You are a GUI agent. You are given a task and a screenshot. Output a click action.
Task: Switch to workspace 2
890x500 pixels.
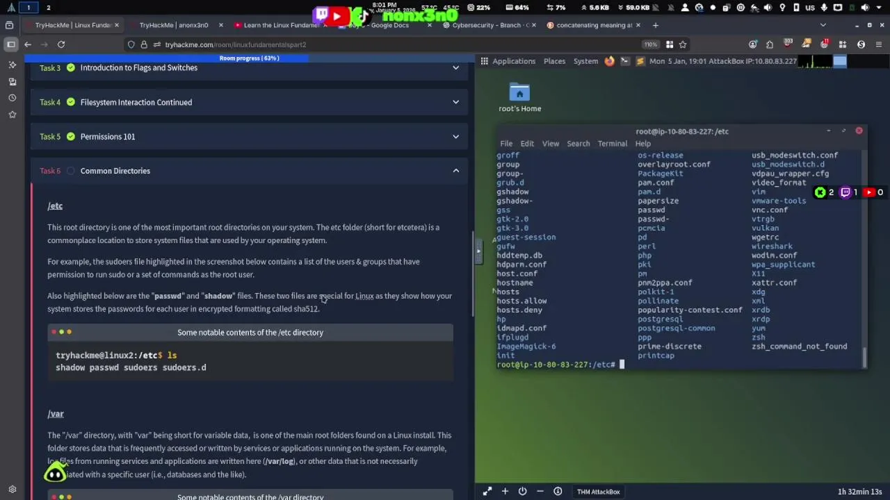[48, 7]
